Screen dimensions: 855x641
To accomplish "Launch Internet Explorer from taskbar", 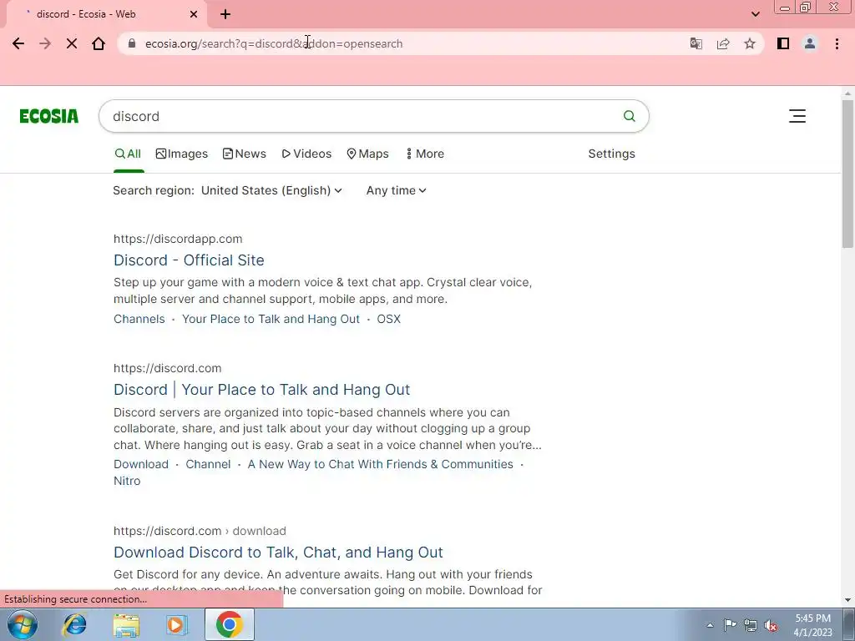I will 74,624.
